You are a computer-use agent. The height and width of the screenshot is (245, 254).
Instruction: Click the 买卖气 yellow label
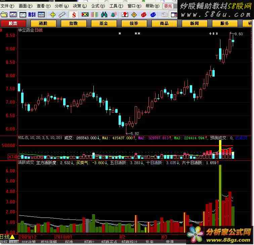(x=82, y=162)
